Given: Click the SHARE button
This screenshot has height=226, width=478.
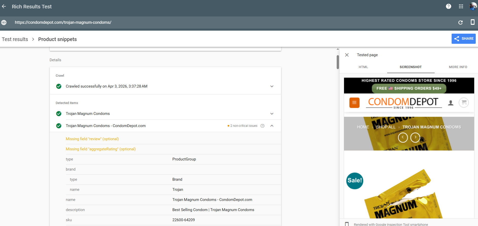Looking at the screenshot, I should 464,39.
